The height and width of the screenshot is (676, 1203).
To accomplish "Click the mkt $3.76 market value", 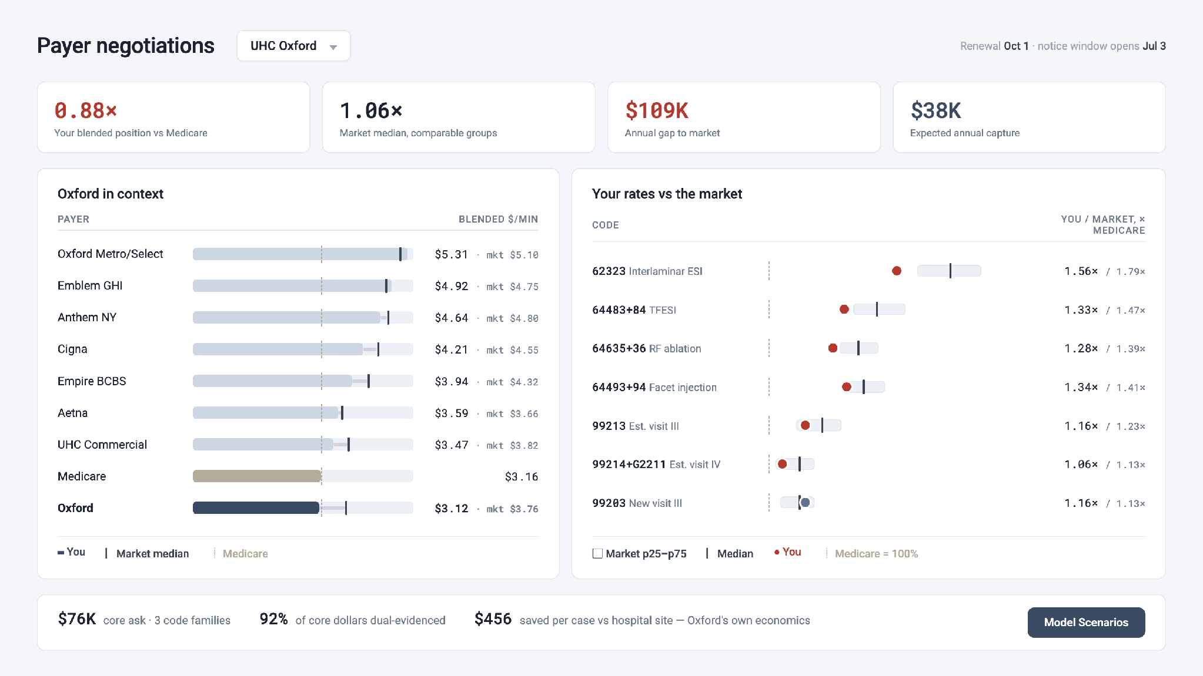I will point(512,509).
